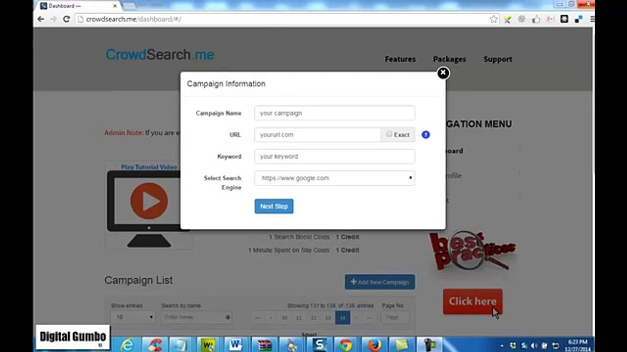Click the thumbs-up extension icon
The height and width of the screenshot is (352, 627).
536,19
